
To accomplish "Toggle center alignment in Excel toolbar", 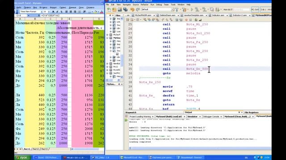I will coord(71,12).
